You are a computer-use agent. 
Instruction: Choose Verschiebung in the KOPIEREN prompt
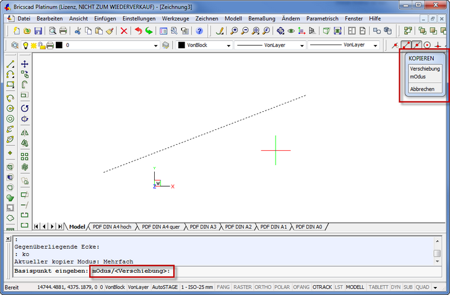click(424, 69)
